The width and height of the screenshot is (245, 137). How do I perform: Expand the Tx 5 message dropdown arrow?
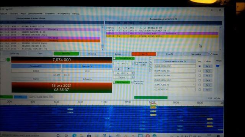pos(194,85)
